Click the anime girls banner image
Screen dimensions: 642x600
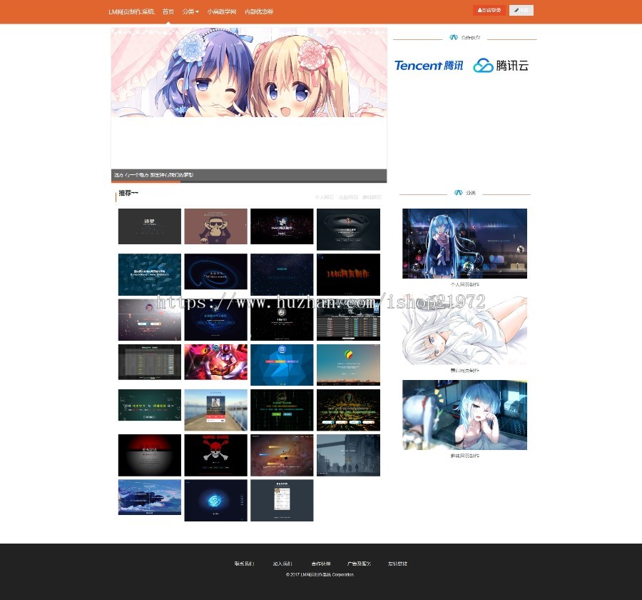click(249, 73)
